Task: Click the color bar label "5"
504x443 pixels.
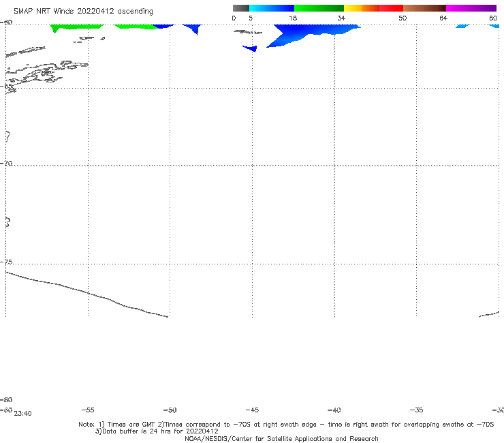Action: pyautogui.click(x=251, y=18)
